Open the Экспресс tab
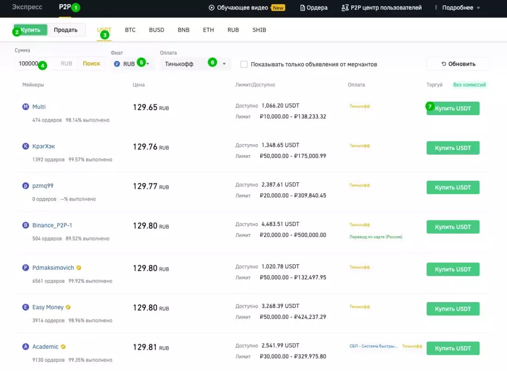The image size is (507, 371). (27, 7)
